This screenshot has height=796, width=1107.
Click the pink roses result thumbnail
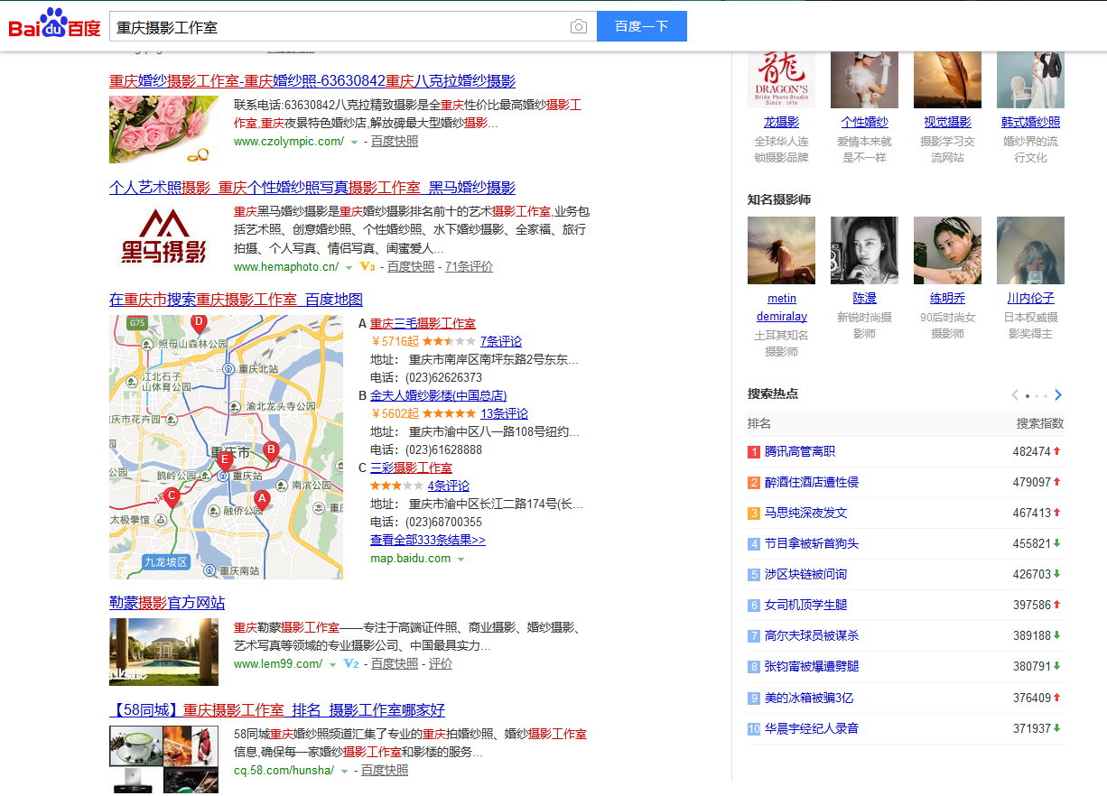coord(163,130)
